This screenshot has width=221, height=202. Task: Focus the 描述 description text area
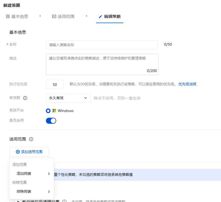pyautogui.click(x=102, y=64)
